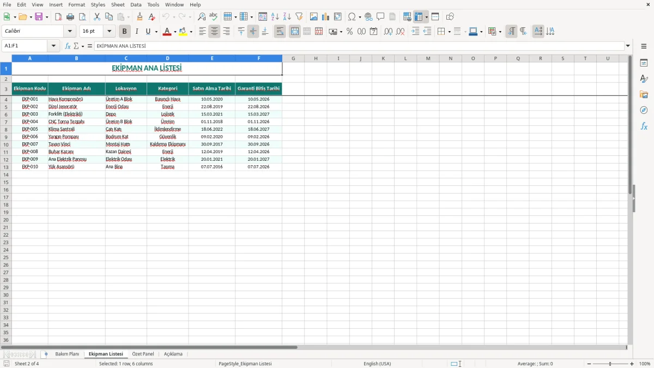Apply yellow background highlight color
Screen dimensions: 654x368
click(x=183, y=32)
